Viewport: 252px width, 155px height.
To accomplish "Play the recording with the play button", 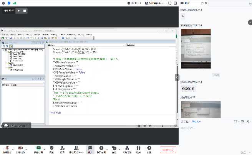I will tap(18, 11).
